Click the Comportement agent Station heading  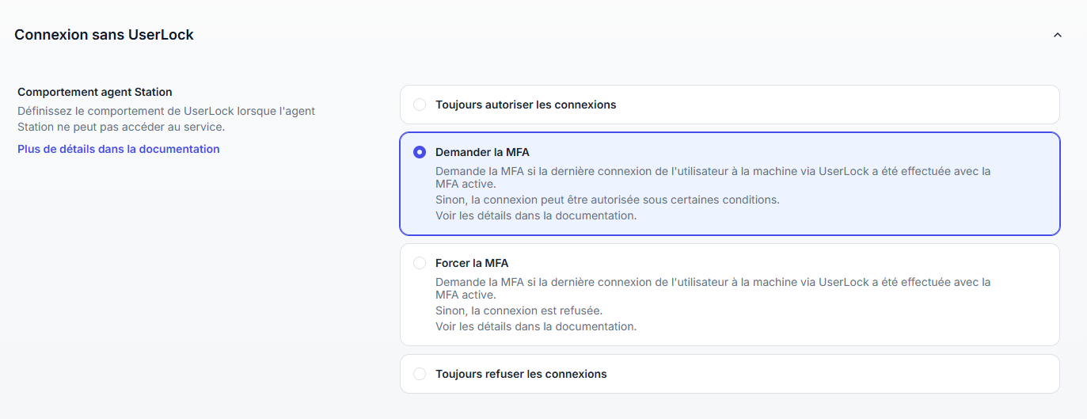click(x=95, y=92)
